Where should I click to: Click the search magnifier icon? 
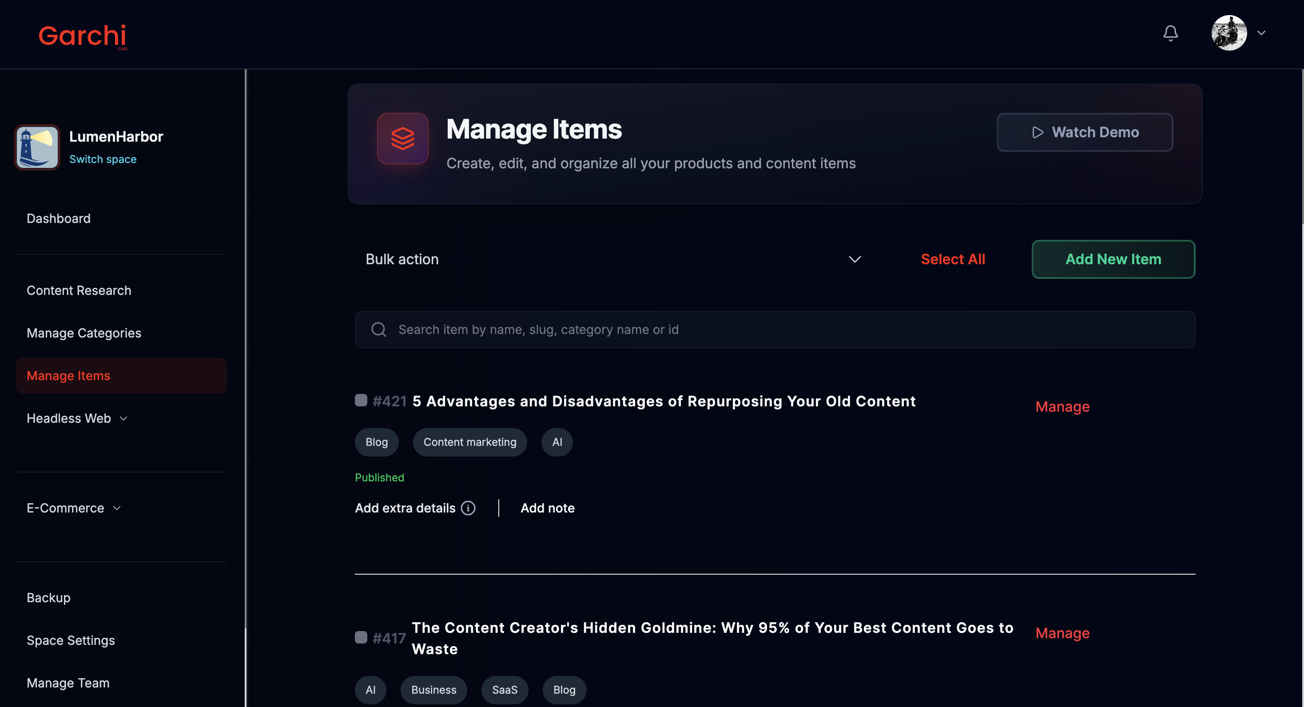coord(379,330)
